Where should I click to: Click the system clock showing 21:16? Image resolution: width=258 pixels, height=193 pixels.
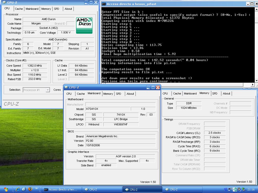click(251, 189)
